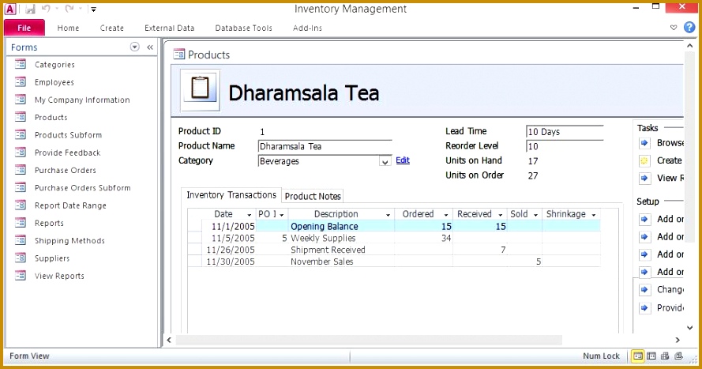
Task: Open Customize Quick Access Toolbar dropdown
Action: (93, 9)
